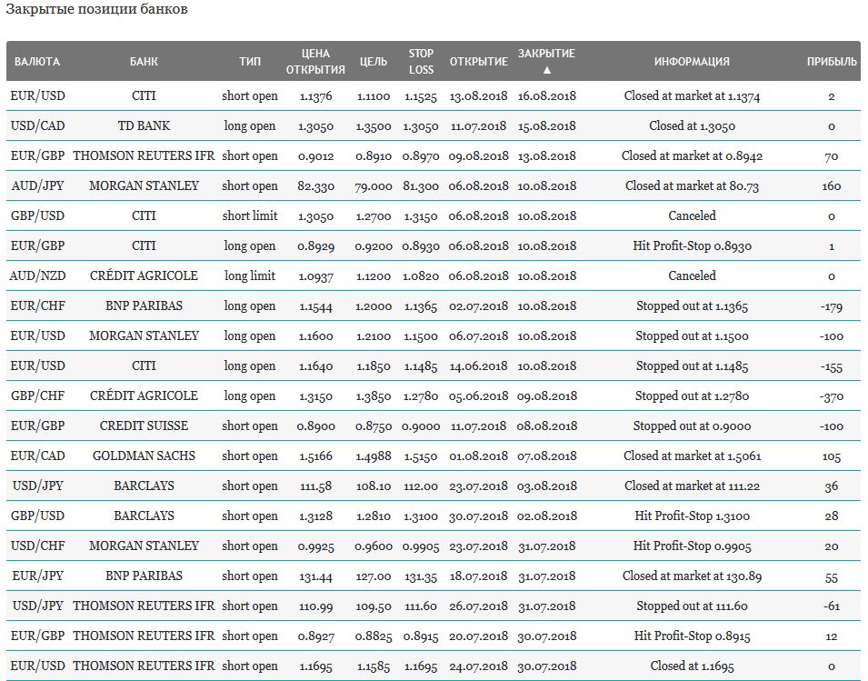The width and height of the screenshot is (868, 681).
Task: Sort by ИНФОРМАЦИЯ column header
Action: [692, 62]
